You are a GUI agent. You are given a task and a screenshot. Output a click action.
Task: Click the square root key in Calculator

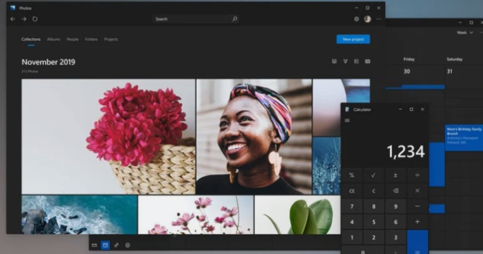click(374, 175)
